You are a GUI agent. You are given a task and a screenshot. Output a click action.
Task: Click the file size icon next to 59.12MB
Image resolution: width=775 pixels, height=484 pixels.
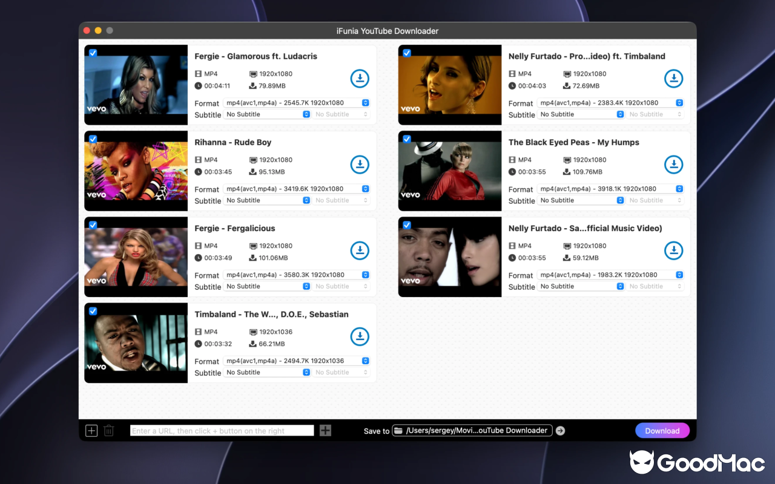point(567,258)
